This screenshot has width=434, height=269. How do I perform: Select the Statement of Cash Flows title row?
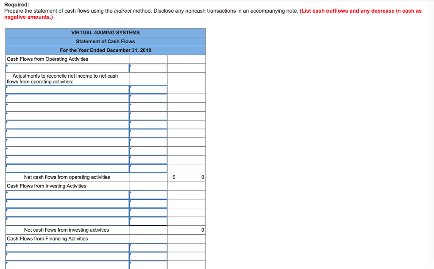[105, 41]
